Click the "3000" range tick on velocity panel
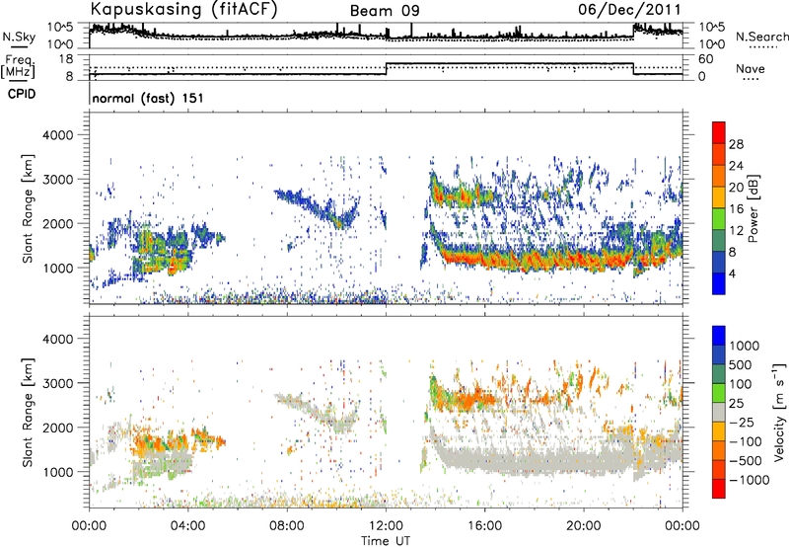This screenshot has width=789, height=547. coord(58,383)
